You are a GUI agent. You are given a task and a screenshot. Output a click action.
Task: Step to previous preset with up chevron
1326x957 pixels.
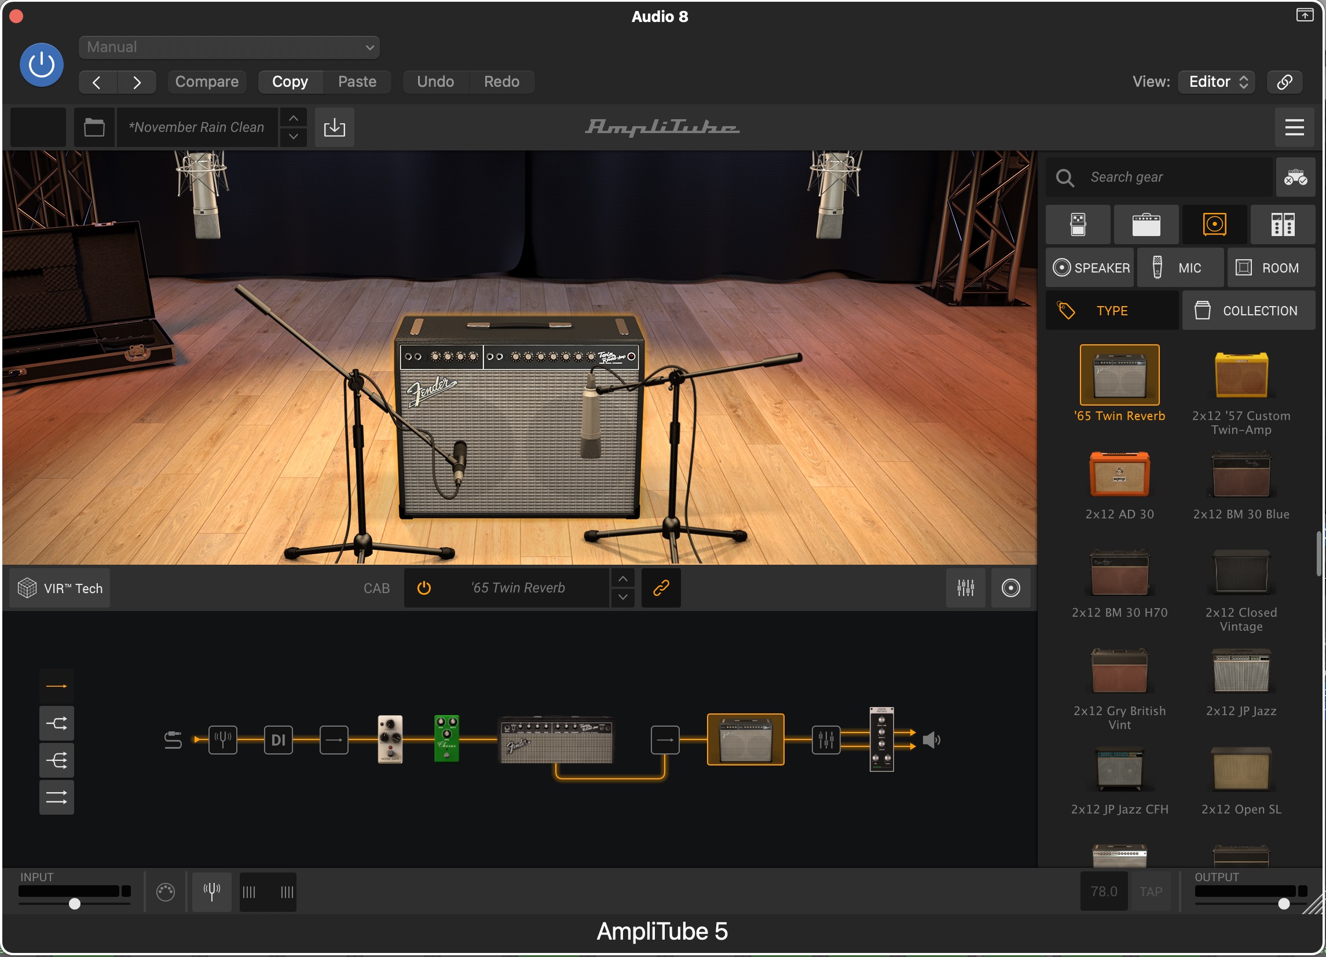click(294, 119)
